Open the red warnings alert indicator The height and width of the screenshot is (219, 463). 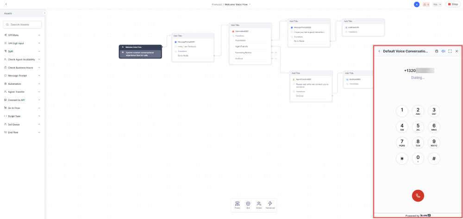click(x=426, y=4)
